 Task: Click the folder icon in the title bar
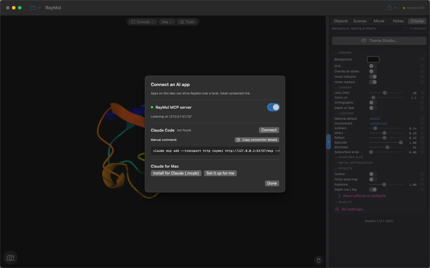33,8
